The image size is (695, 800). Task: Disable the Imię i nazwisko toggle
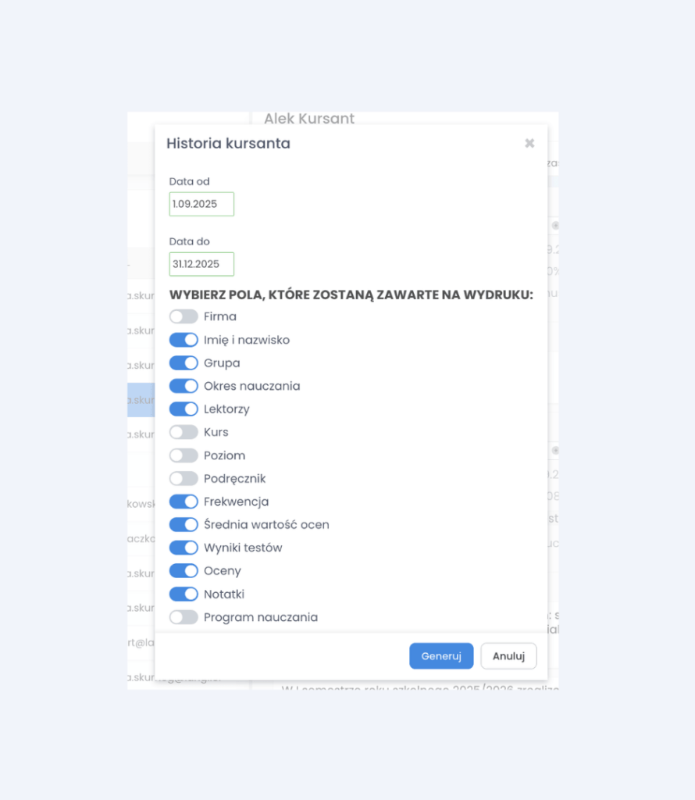tap(184, 340)
